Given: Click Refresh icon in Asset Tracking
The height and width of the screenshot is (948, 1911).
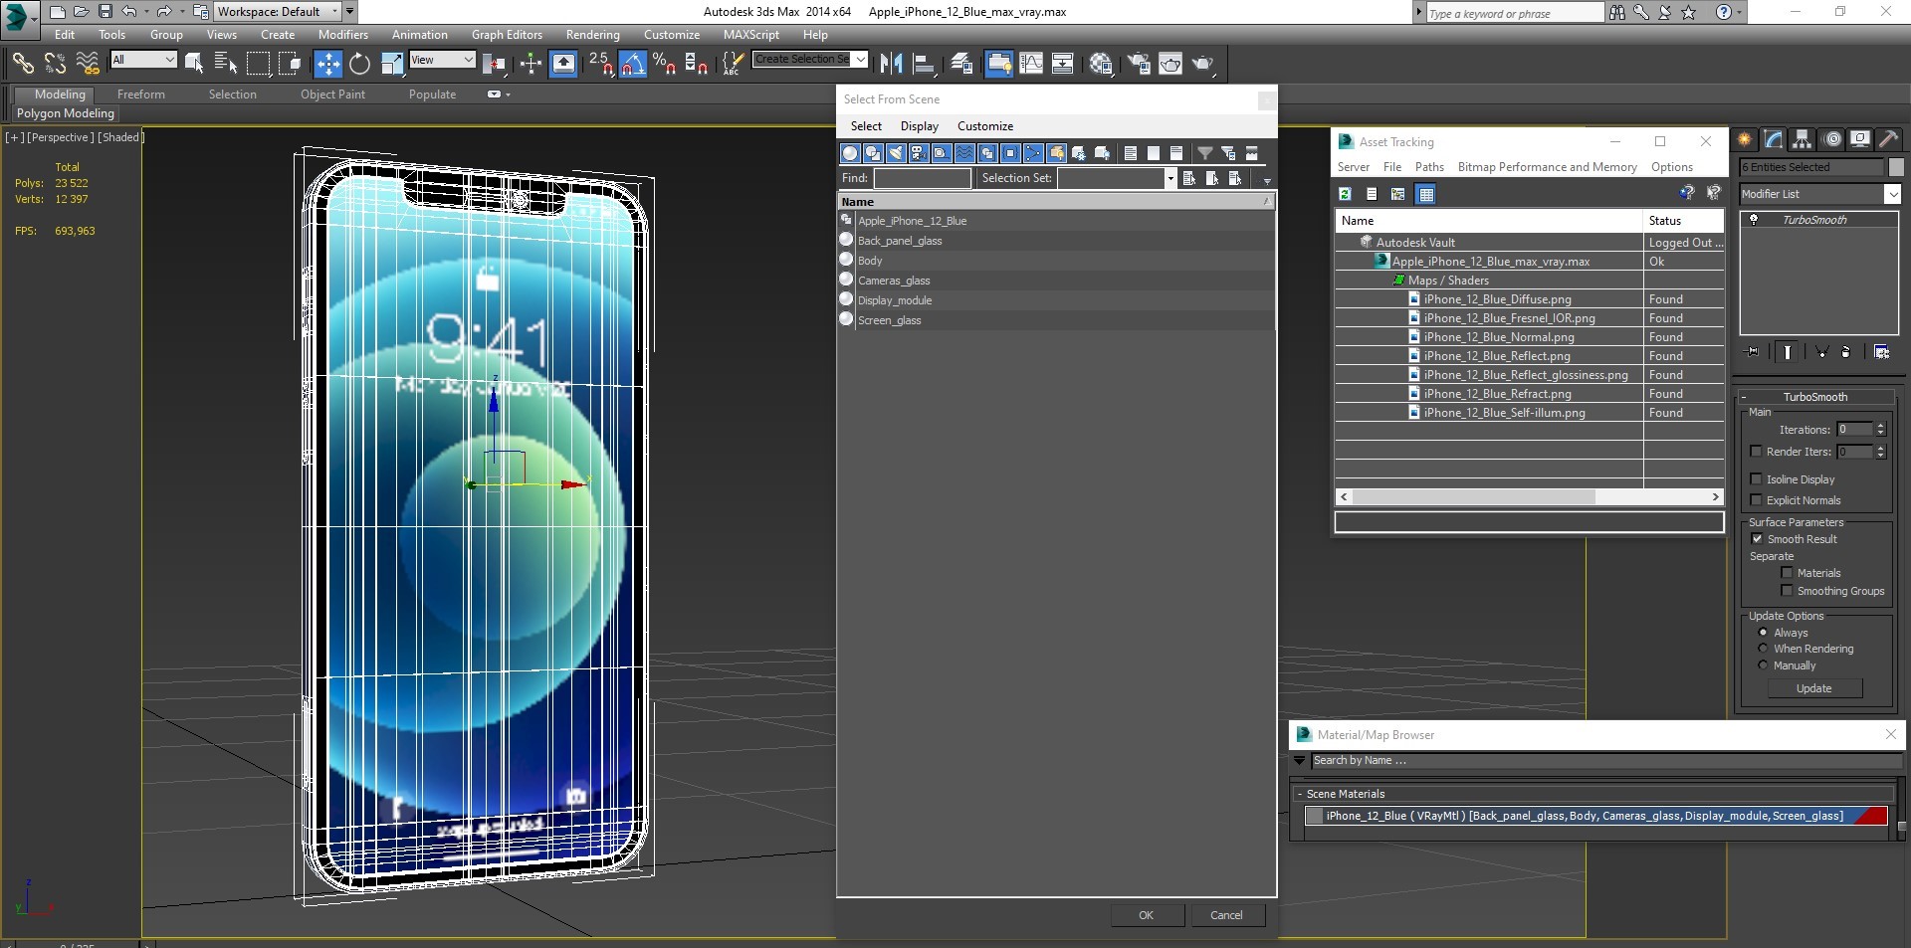Looking at the screenshot, I should 1345,194.
